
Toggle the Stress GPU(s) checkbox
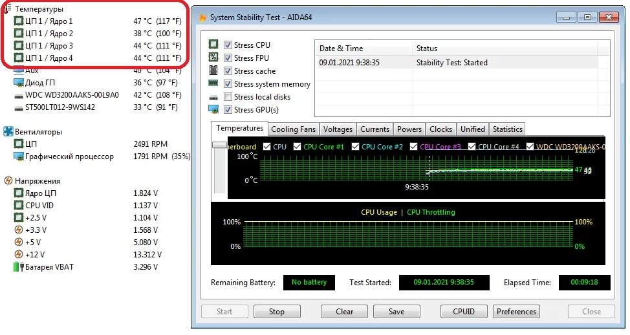[228, 110]
